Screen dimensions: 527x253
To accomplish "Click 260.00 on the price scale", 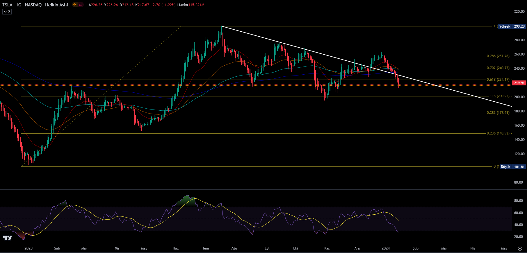I will coord(519,54).
